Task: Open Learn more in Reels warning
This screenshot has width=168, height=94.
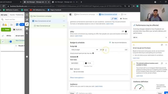Action: (139, 76)
